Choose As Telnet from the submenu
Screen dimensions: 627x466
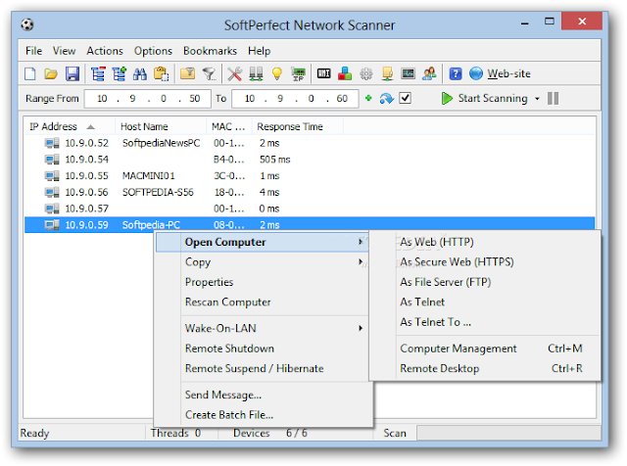[485, 303]
